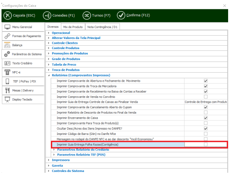Screen dimensions: 230x175
Task: Open Display Teclado sidebar button
Action: (22, 99)
